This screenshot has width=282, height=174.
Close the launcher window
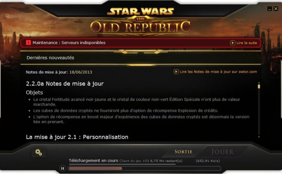coord(275,9)
